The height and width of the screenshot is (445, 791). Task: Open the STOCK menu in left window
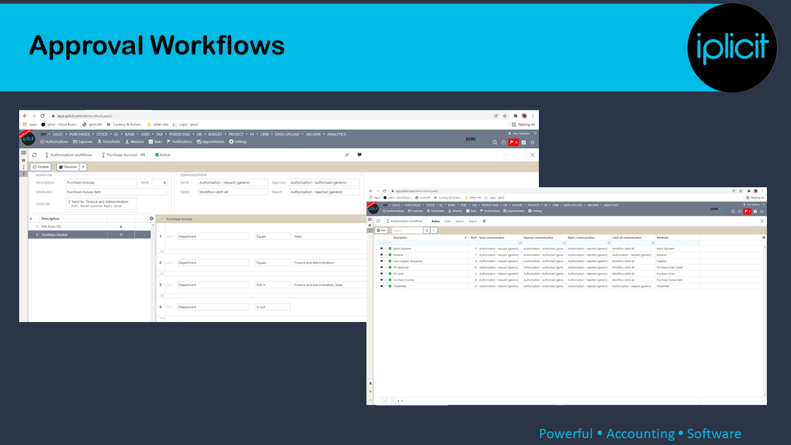click(x=102, y=134)
